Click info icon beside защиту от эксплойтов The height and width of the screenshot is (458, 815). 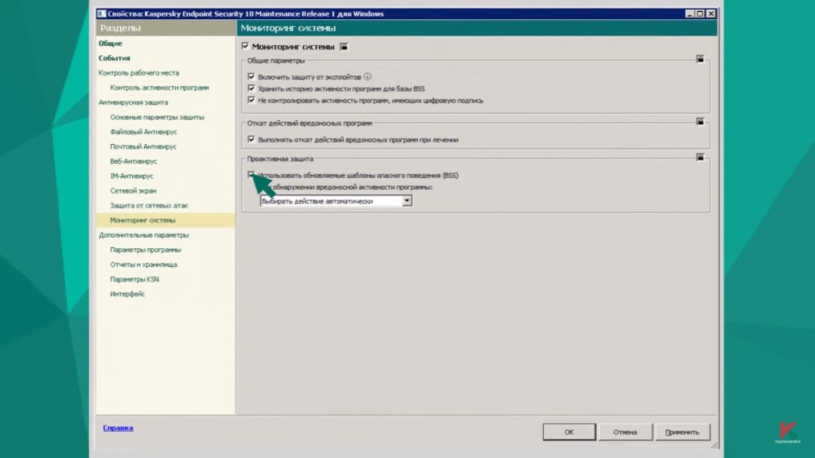point(368,77)
